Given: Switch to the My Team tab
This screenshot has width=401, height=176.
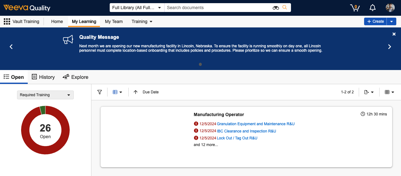Looking at the screenshot, I should [x=114, y=21].
